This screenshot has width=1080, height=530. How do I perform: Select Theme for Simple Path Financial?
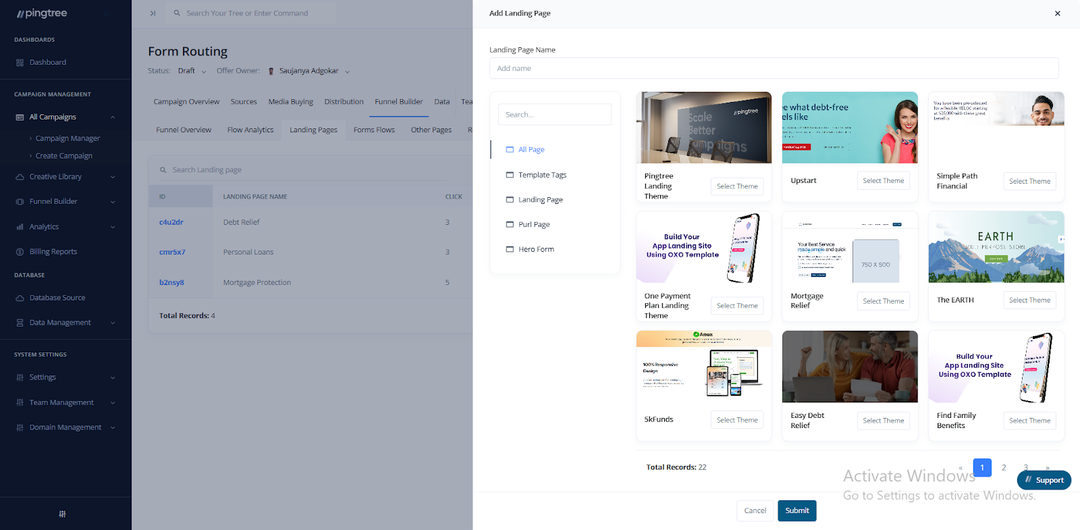click(x=1029, y=182)
